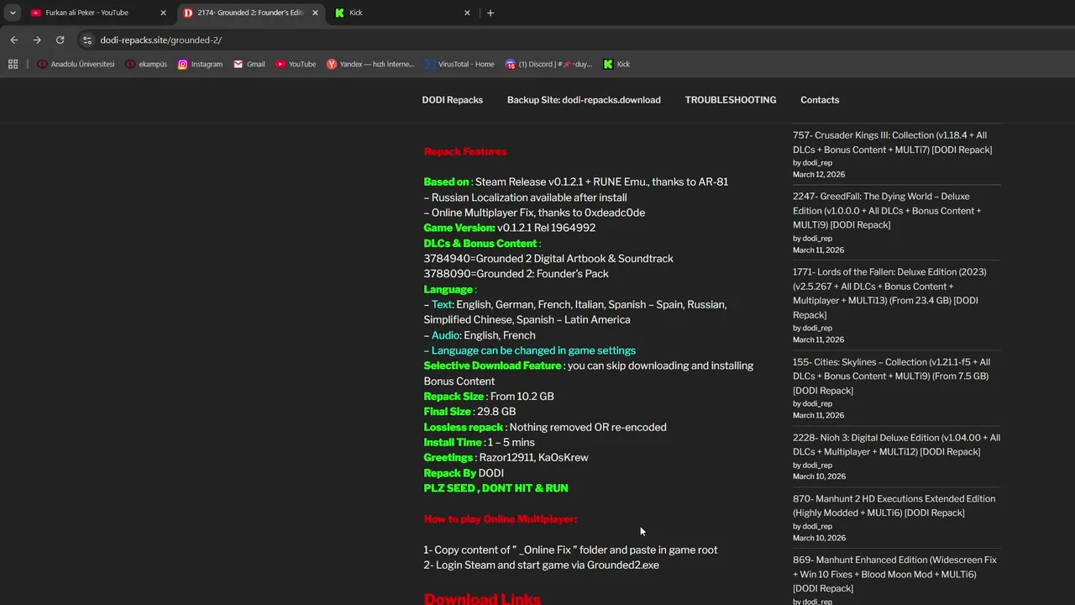Go forward in browser history
Screen dimensions: 1075x605
coord(36,39)
